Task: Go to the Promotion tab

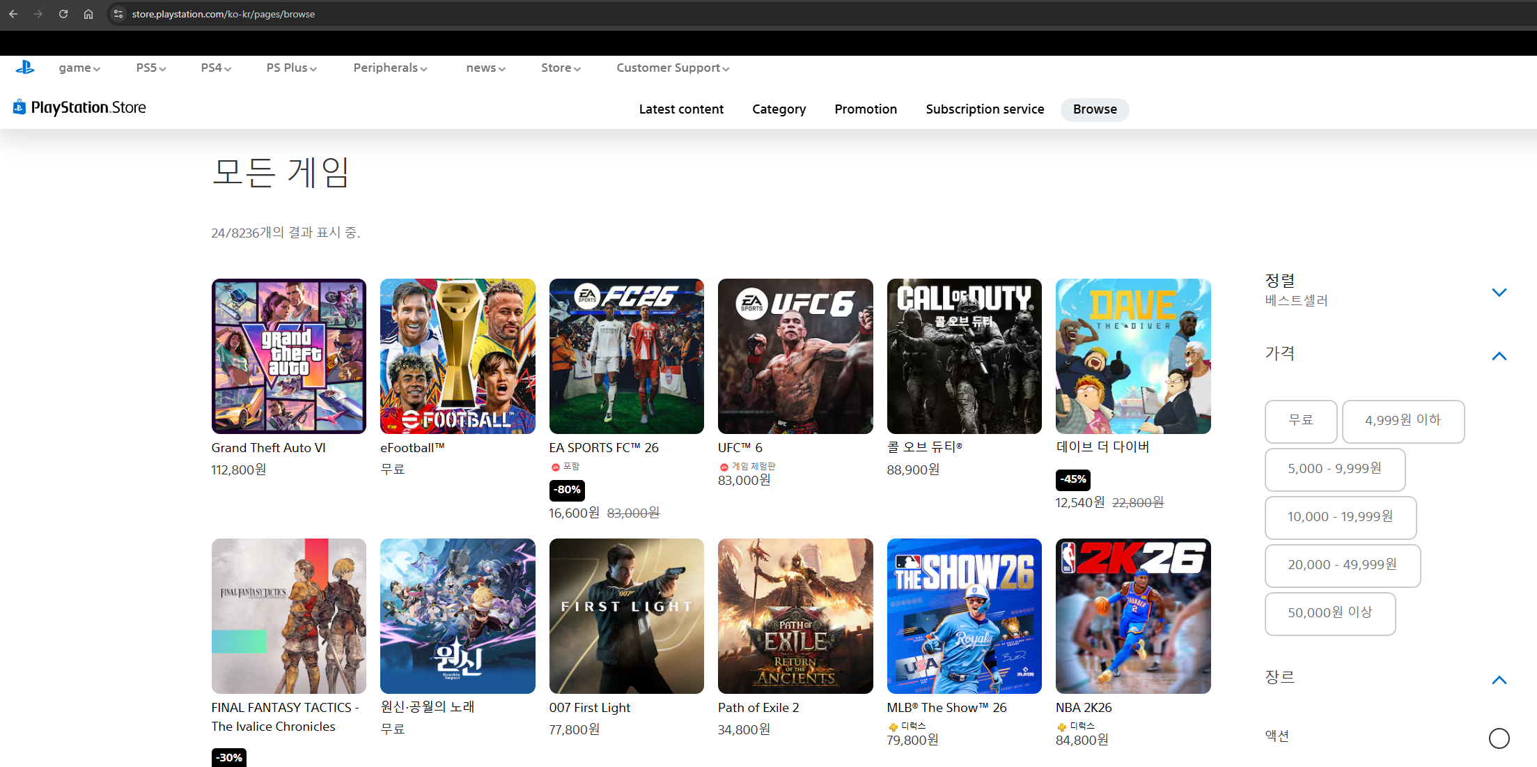Action: pyautogui.click(x=866, y=109)
